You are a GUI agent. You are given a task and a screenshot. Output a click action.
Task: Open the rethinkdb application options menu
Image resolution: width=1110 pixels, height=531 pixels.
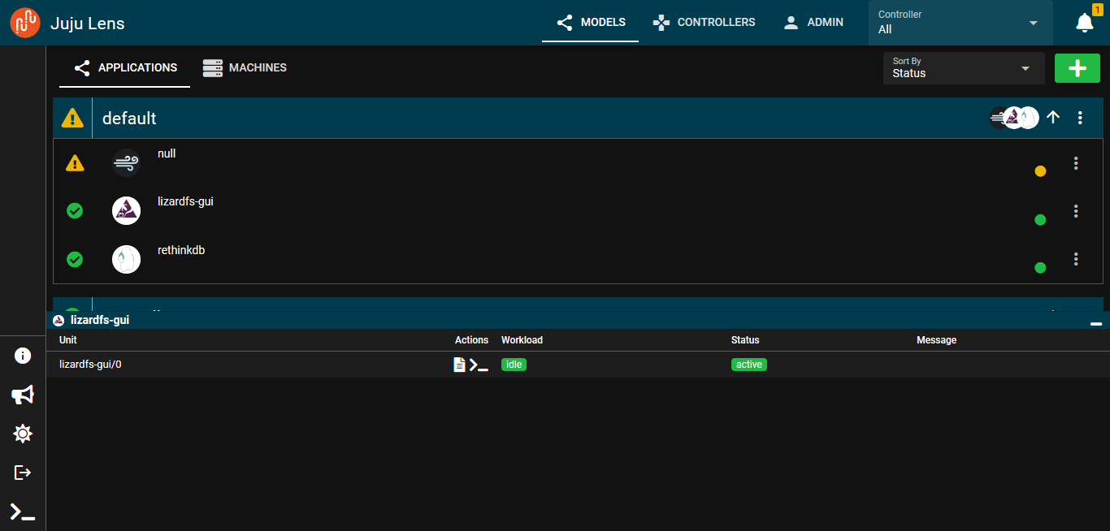1076,259
